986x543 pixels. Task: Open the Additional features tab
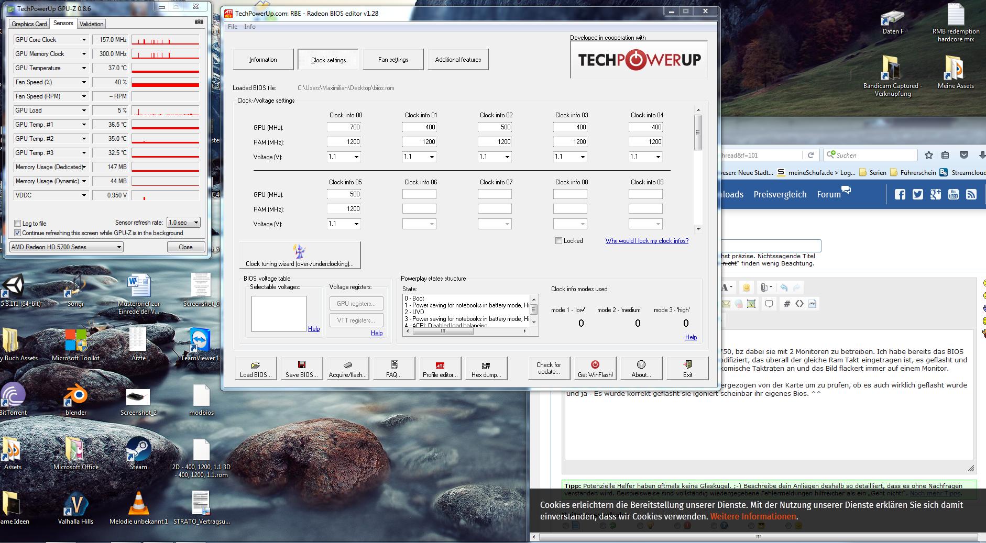click(458, 60)
